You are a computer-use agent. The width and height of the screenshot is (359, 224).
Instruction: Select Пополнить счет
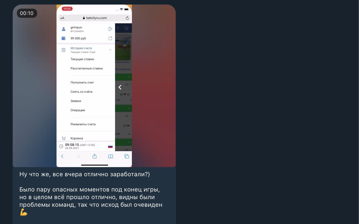pyautogui.click(x=82, y=83)
